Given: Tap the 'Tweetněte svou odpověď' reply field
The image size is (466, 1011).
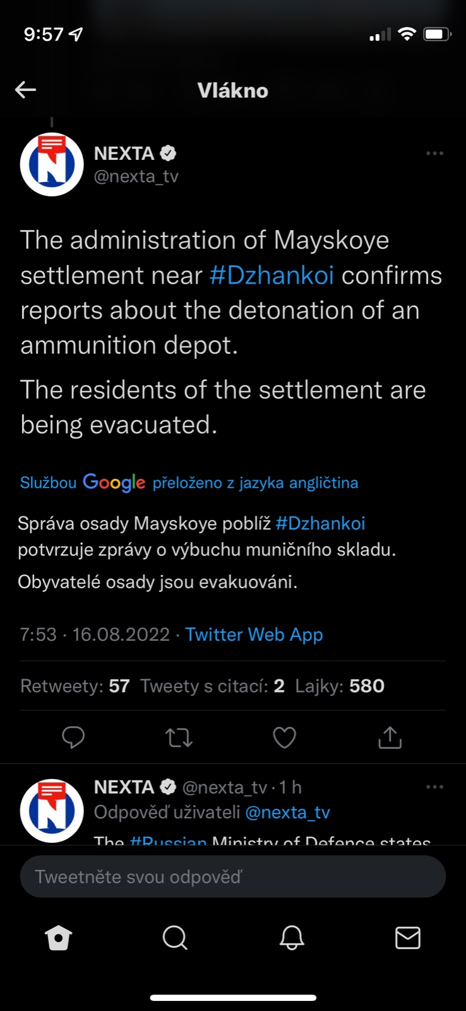Looking at the screenshot, I should pos(232,877).
